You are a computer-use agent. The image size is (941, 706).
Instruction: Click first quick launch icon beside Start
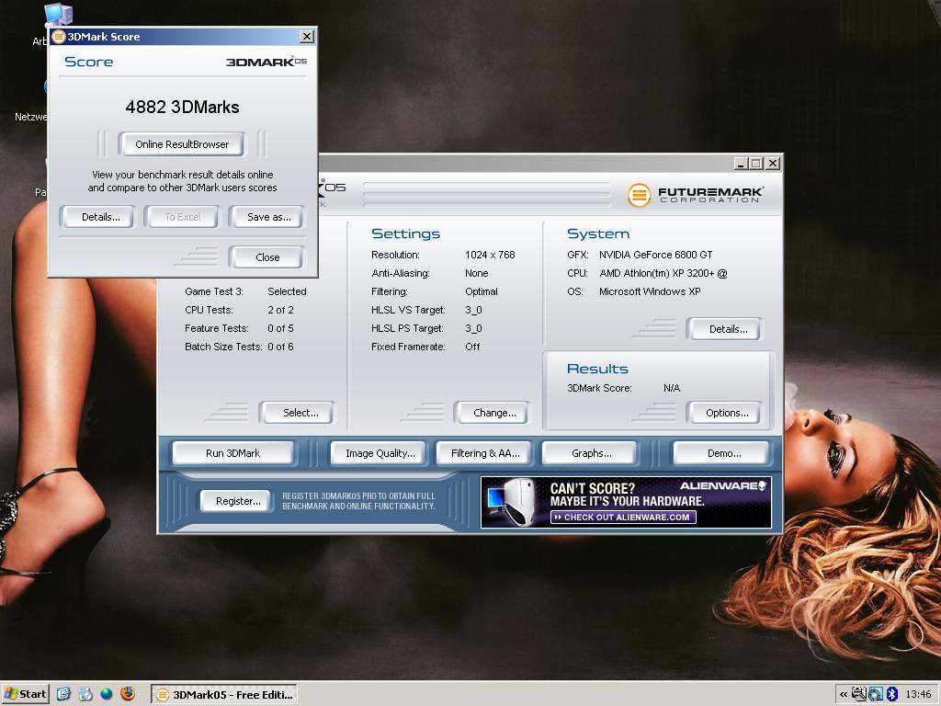click(63, 694)
